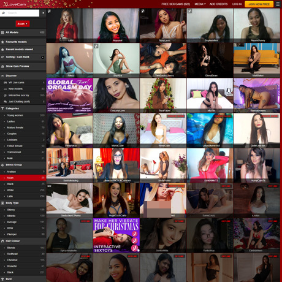The width and height of the screenshot is (282, 282).
Task: Click the Ethnic Group globe icon
Action: (x=2, y=165)
